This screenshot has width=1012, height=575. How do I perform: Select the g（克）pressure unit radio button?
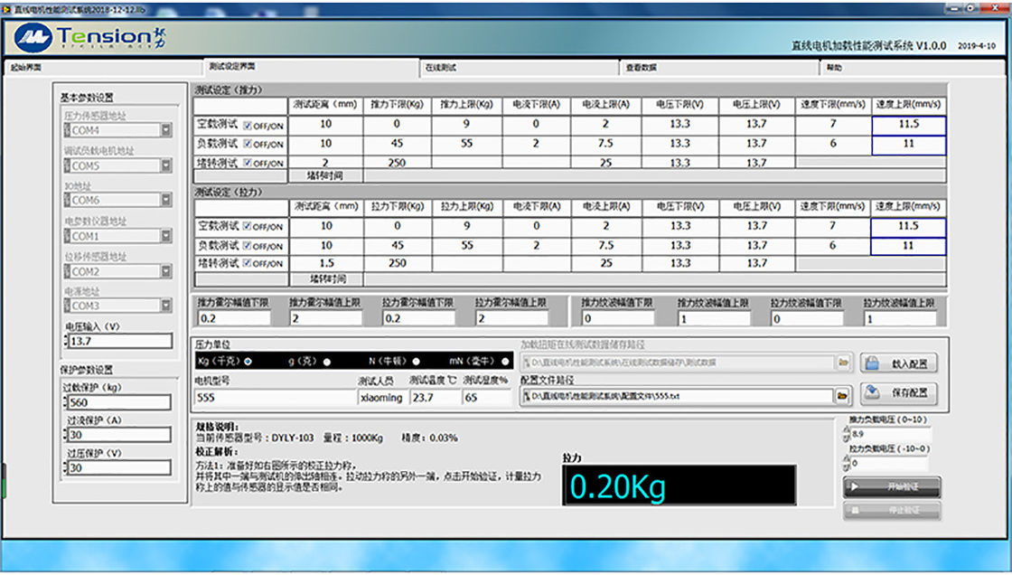tap(326, 362)
